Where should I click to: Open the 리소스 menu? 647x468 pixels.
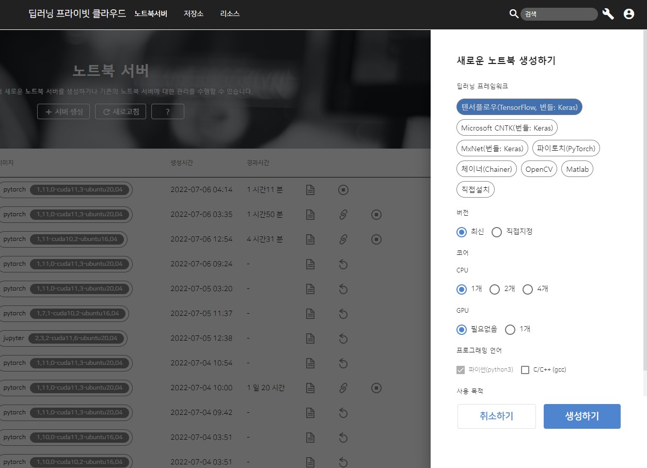230,14
